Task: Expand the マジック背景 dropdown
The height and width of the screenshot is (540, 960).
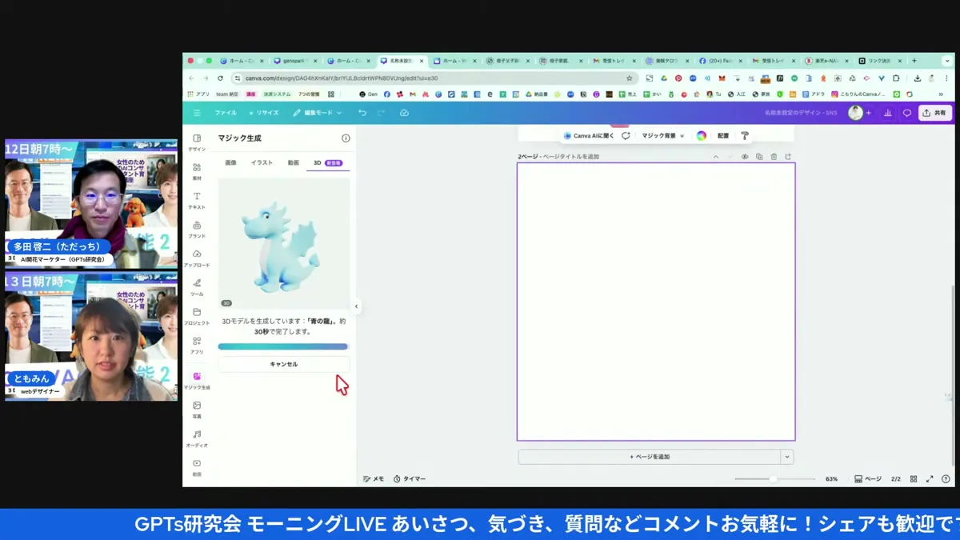Action: coord(663,136)
